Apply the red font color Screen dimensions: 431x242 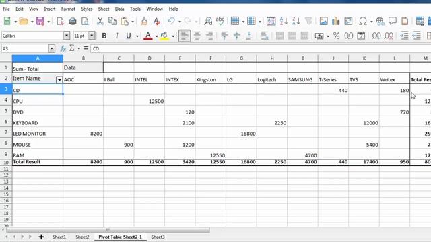point(148,36)
